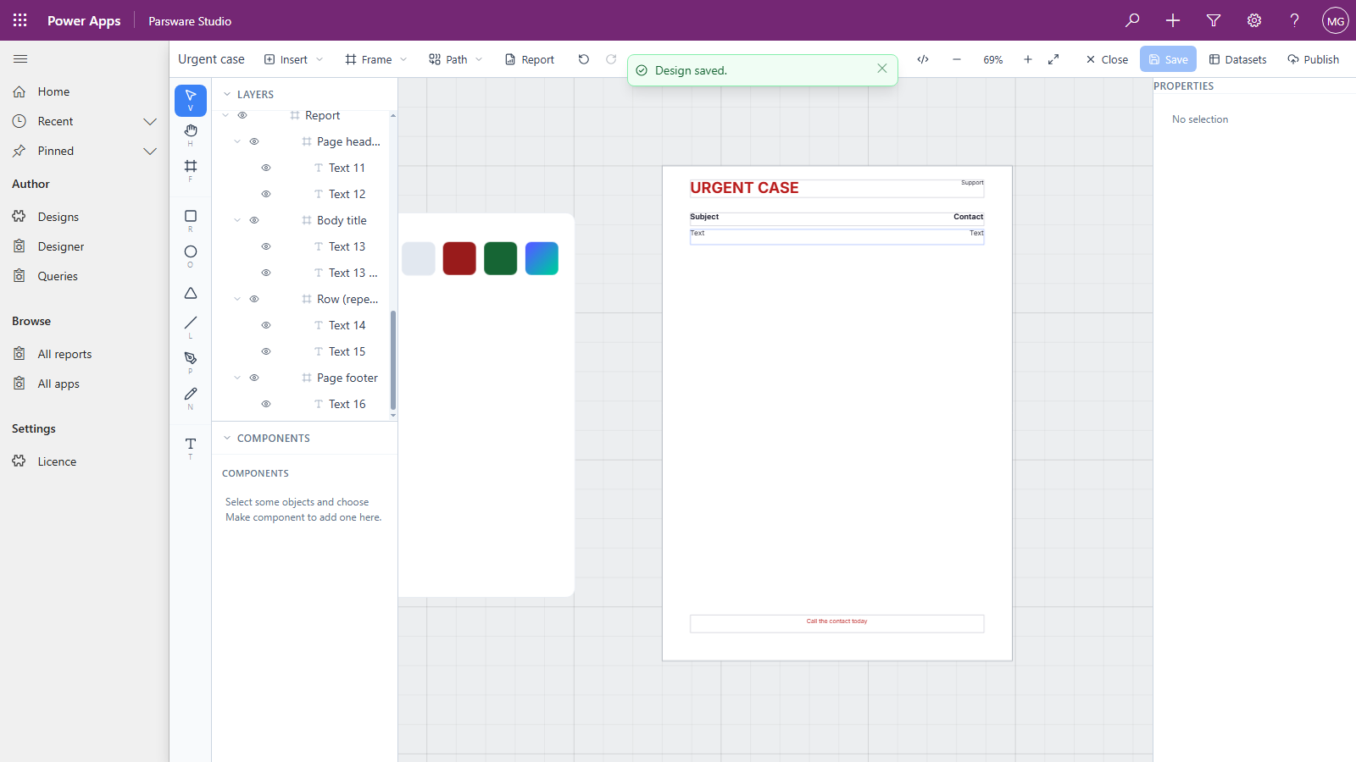Zoom out with the minus icon
The image size is (1356, 762).
(957, 59)
